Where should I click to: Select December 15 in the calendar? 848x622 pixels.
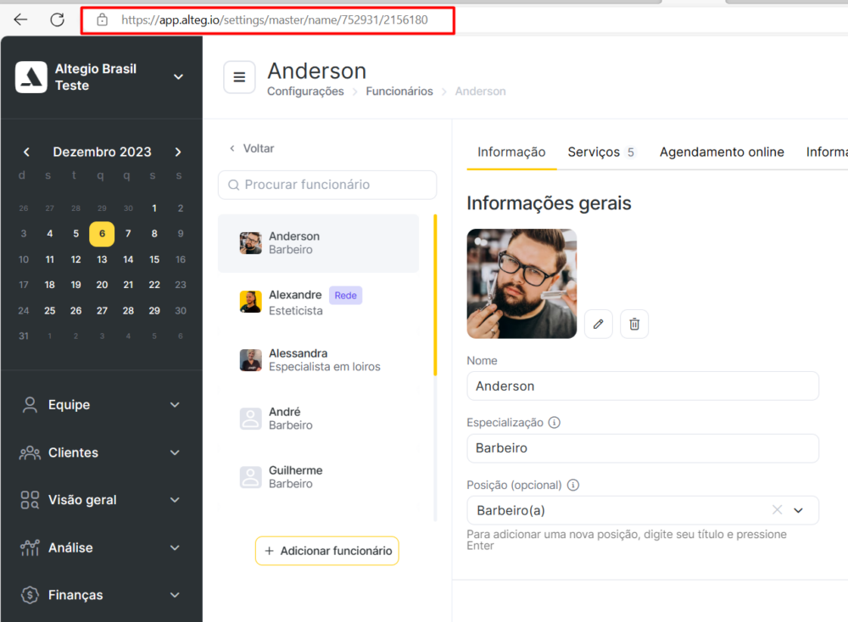pos(154,259)
